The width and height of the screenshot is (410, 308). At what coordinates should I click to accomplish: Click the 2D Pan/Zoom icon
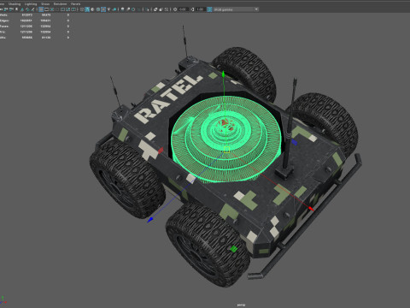(x=27, y=9)
